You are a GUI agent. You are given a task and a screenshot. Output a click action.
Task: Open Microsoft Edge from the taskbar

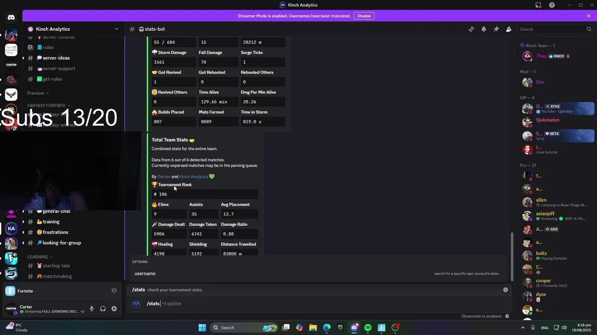coord(326,328)
